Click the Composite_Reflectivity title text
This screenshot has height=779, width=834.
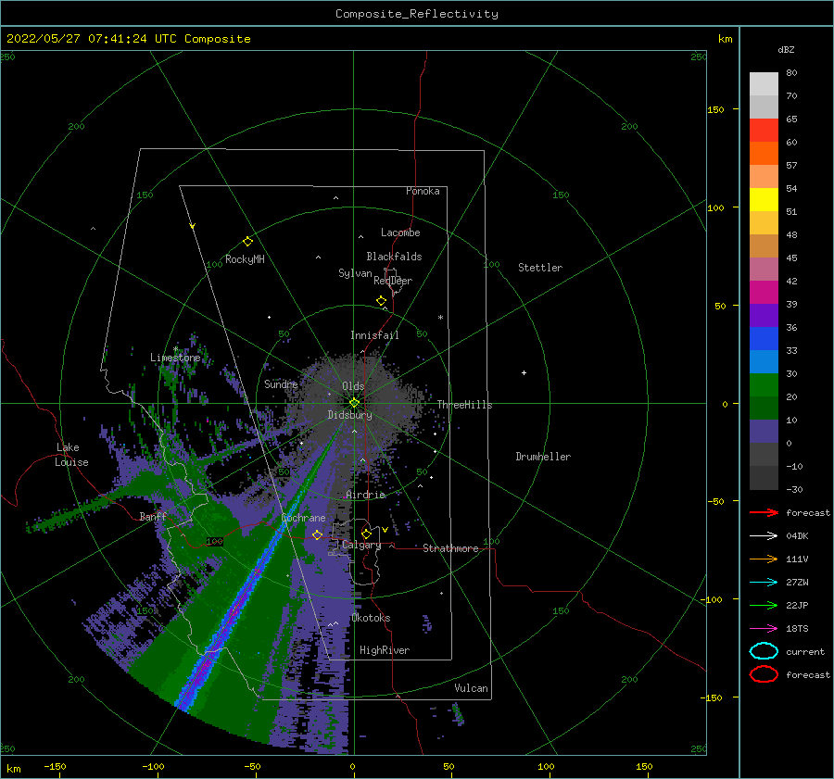(x=416, y=14)
